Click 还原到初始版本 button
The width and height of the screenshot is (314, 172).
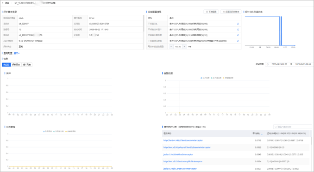231,12
